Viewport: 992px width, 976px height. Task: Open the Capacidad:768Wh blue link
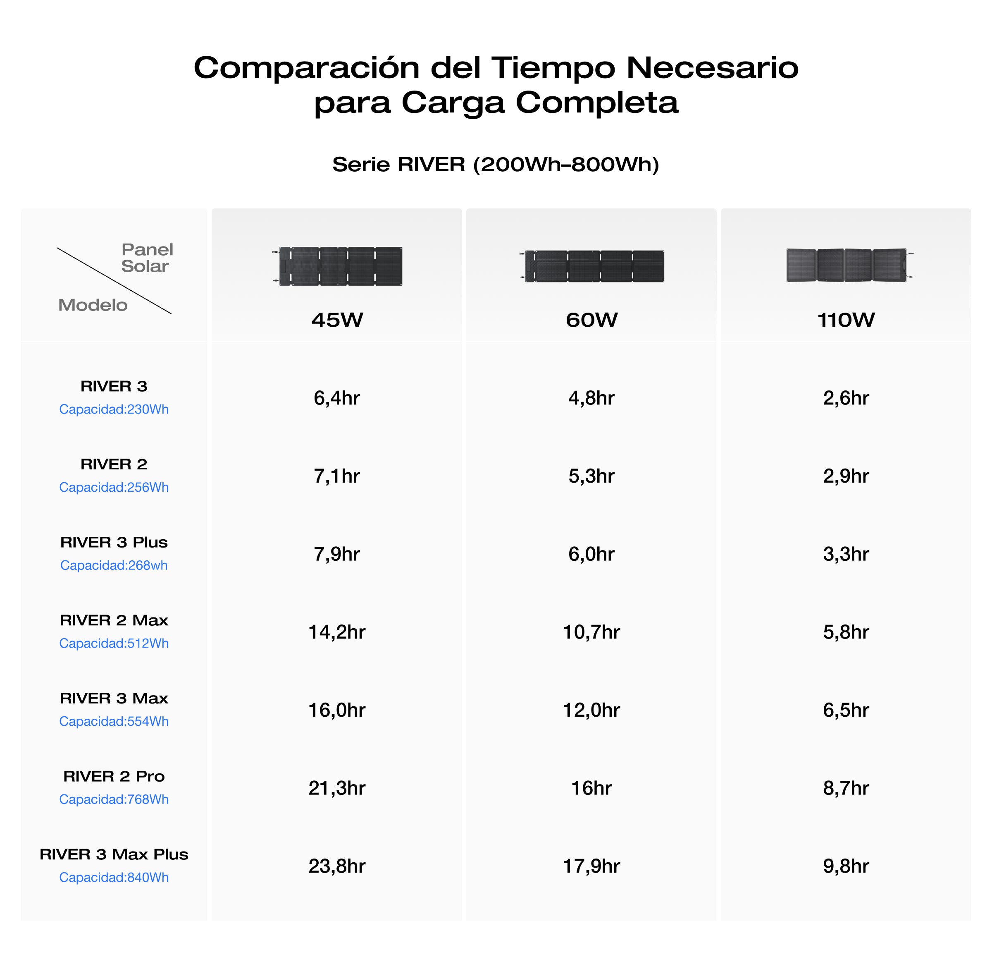click(x=114, y=799)
